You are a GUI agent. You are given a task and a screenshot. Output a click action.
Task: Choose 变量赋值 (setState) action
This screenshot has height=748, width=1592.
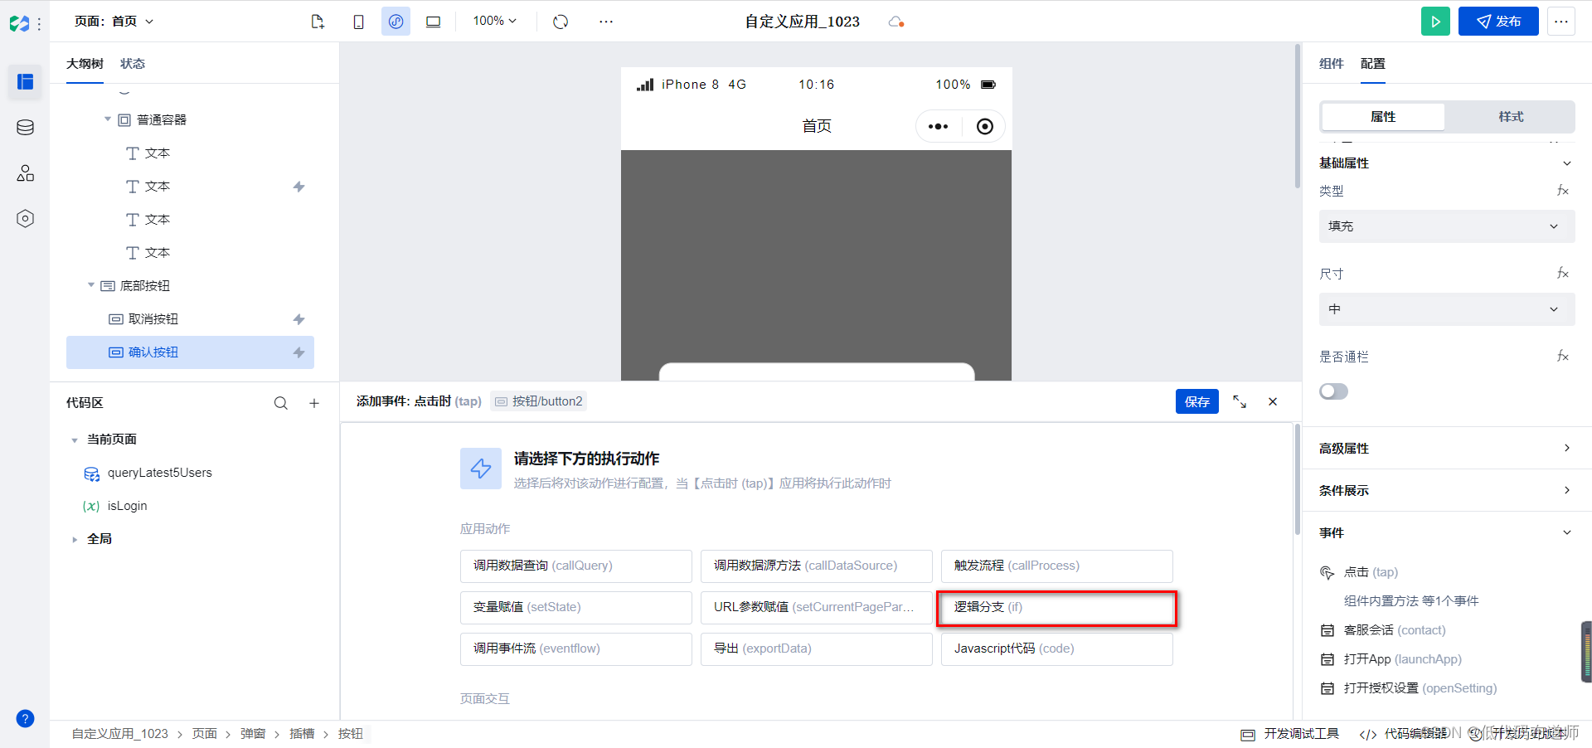(576, 607)
